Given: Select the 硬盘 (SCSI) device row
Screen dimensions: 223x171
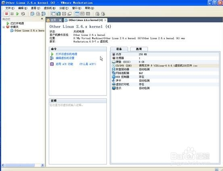Looking at the screenshot, I should [165, 62].
